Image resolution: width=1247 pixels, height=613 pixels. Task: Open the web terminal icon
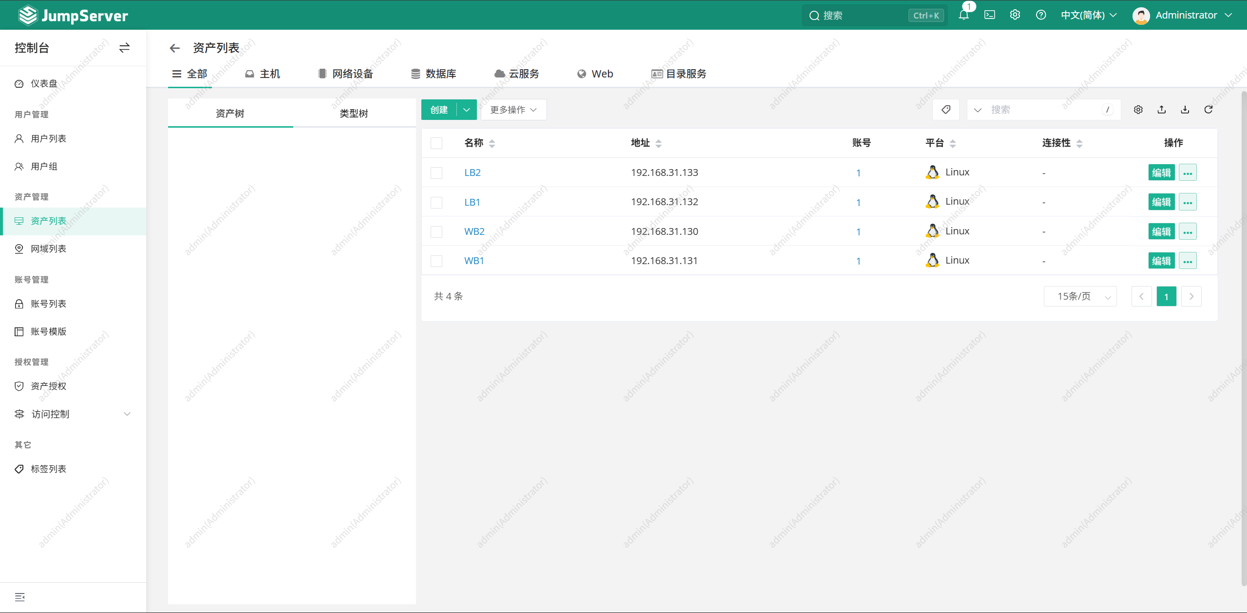coord(989,15)
